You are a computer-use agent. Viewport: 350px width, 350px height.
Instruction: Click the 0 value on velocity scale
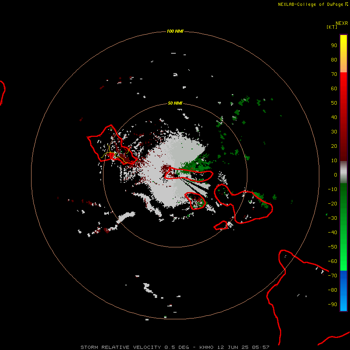[x=336, y=175]
